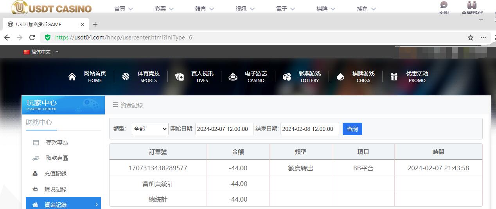Click the 總統計 row label

click(x=158, y=199)
